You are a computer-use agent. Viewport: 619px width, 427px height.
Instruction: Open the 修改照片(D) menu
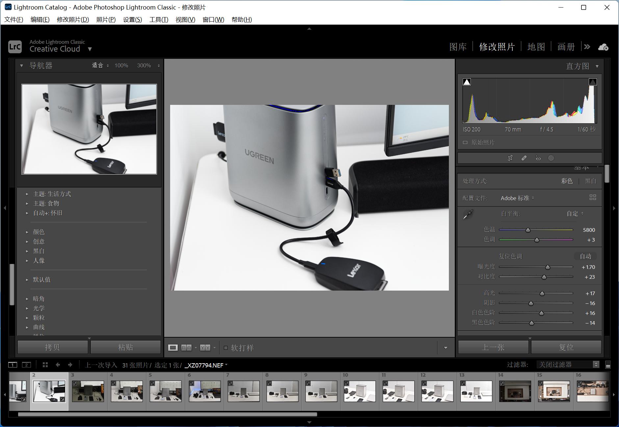pos(73,19)
